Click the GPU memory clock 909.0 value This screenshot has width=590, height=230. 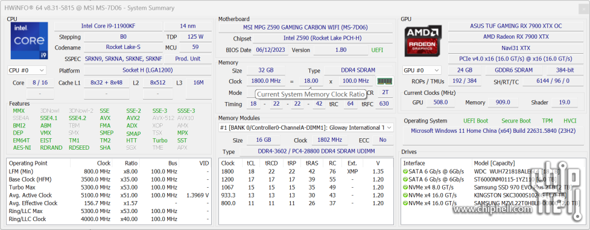click(x=503, y=103)
